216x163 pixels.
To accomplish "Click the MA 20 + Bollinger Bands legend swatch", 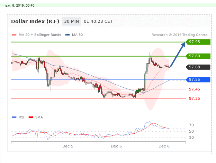I will point(14,35).
